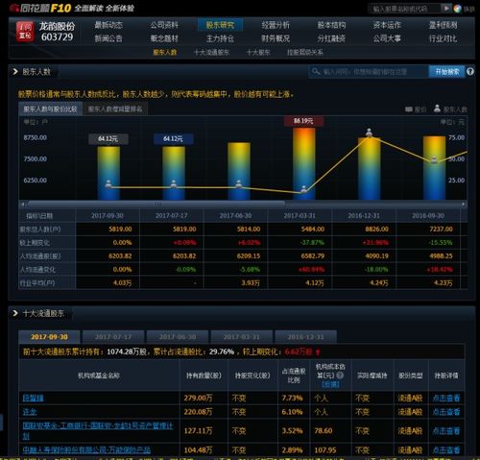Click the dark 64.12元 price label on the 2017-07-17 bar
Viewport: 480px width, 460px height.
tap(173, 138)
